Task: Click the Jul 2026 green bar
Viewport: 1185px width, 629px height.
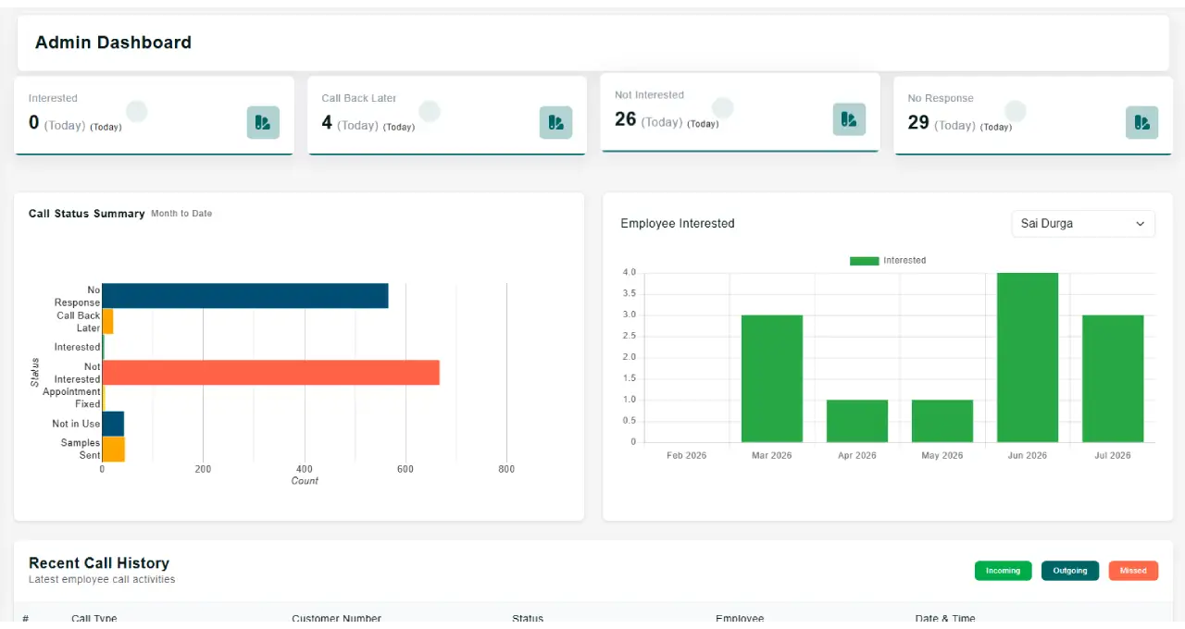Action: tap(1113, 378)
